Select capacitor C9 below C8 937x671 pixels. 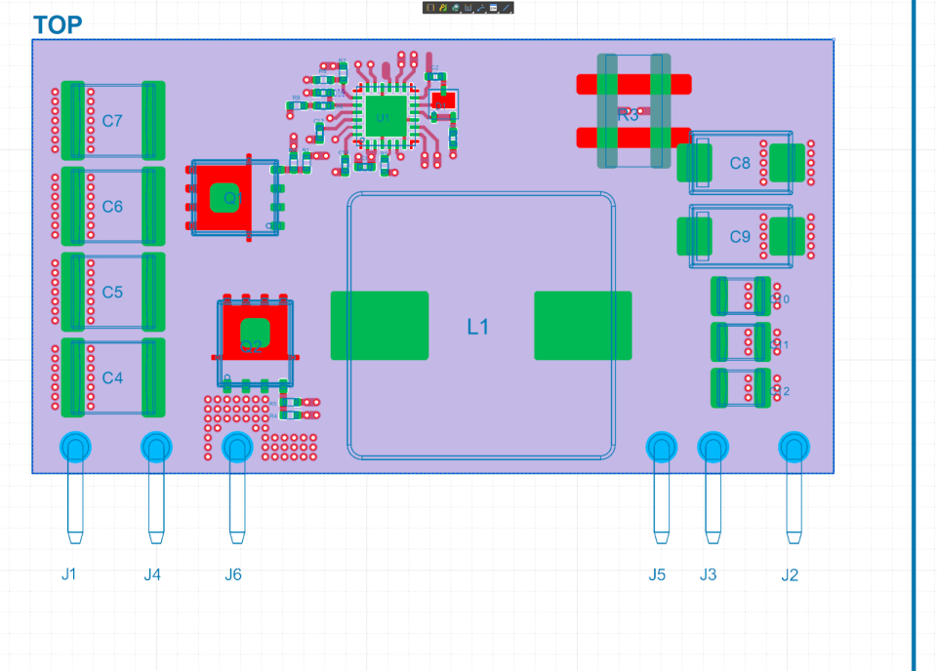tap(740, 235)
